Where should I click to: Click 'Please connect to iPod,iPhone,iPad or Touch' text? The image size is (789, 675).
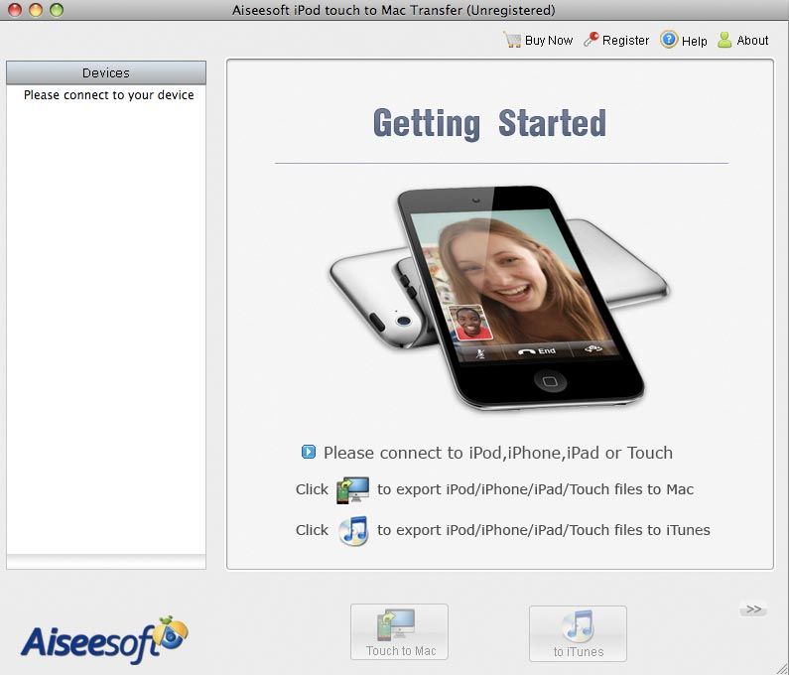497,453
